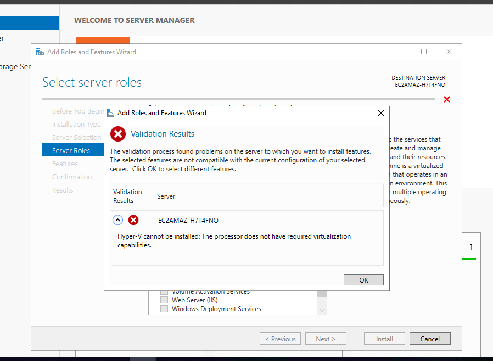
Task: Click the EC2AMAZ-H7T4FNO server name in results
Action: click(188, 220)
